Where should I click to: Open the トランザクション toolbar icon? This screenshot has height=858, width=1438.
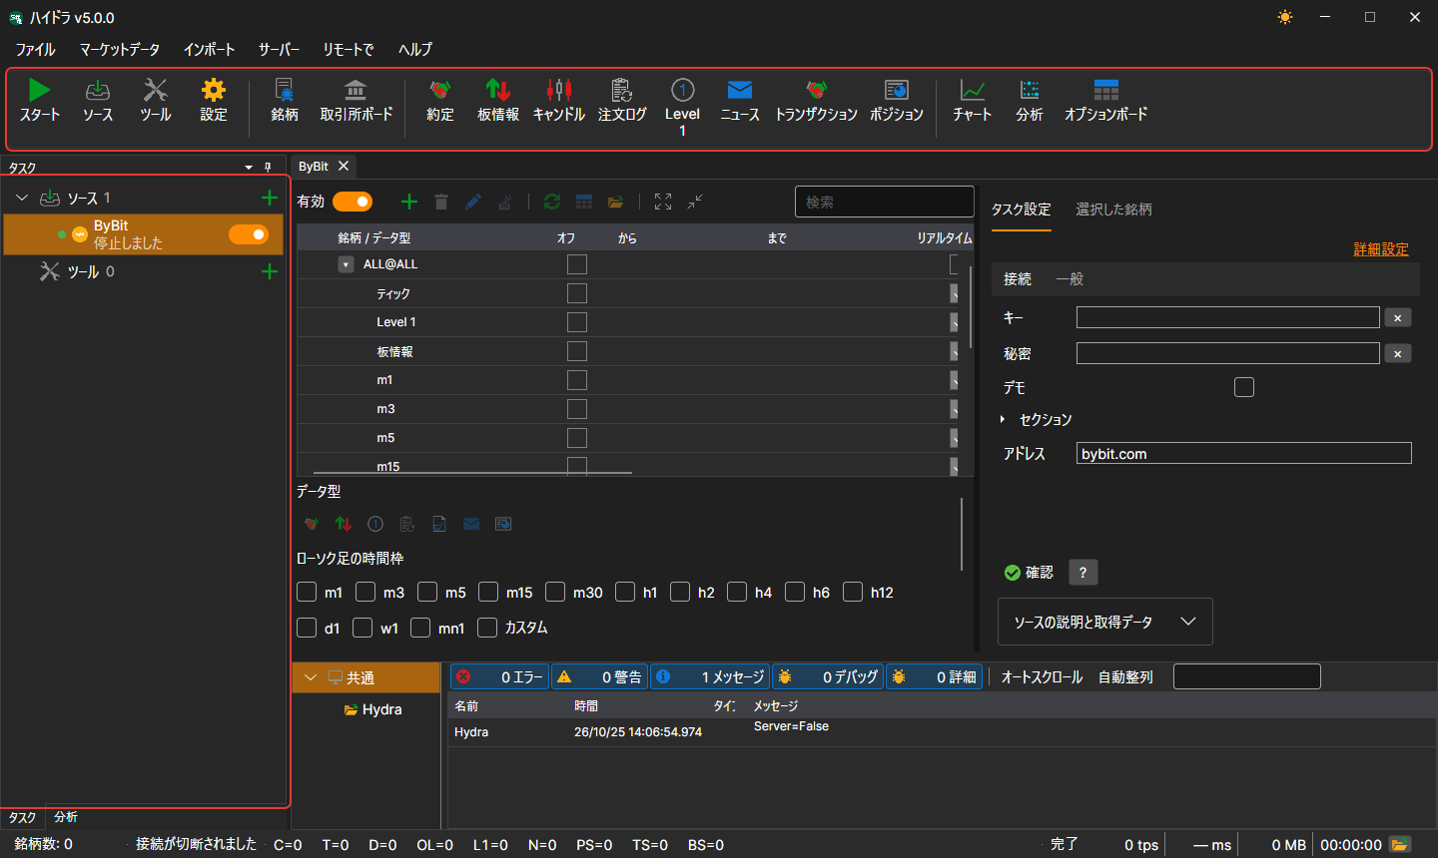(816, 90)
